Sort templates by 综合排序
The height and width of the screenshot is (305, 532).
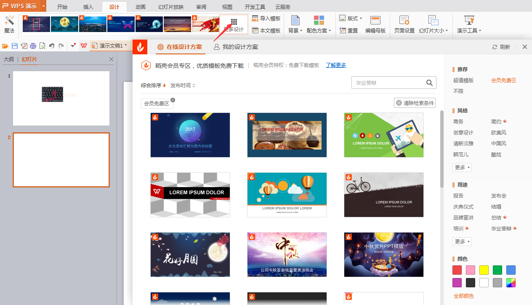pos(153,86)
